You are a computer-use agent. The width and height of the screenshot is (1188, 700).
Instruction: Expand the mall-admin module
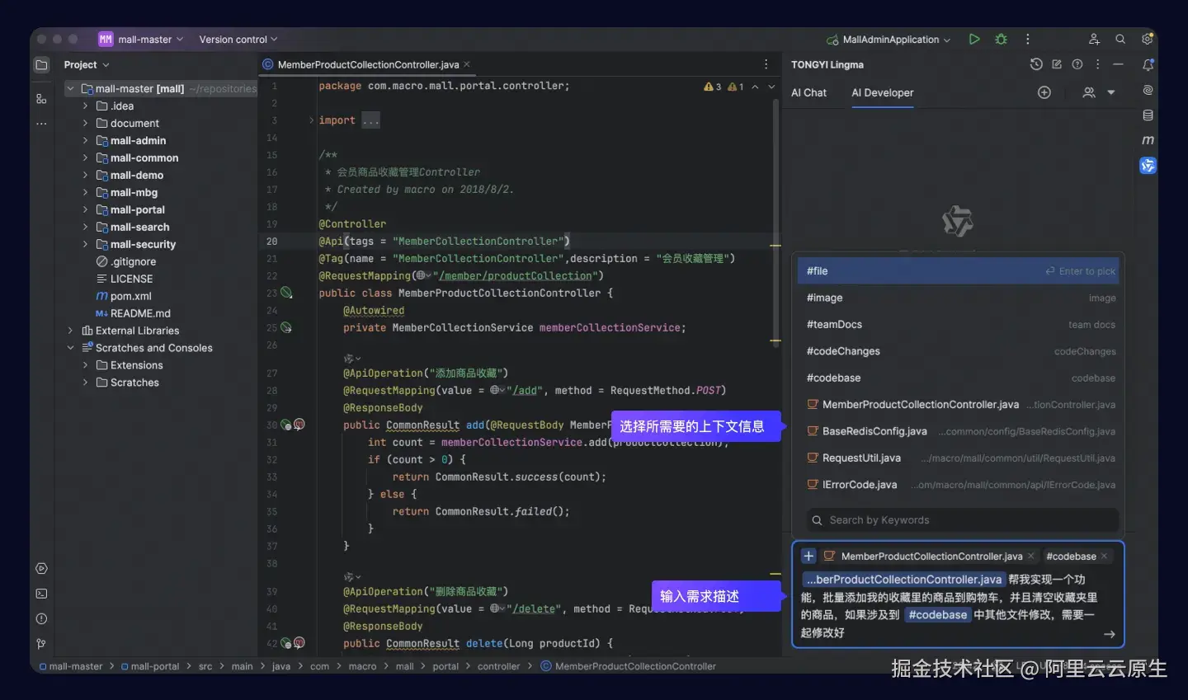tap(85, 140)
